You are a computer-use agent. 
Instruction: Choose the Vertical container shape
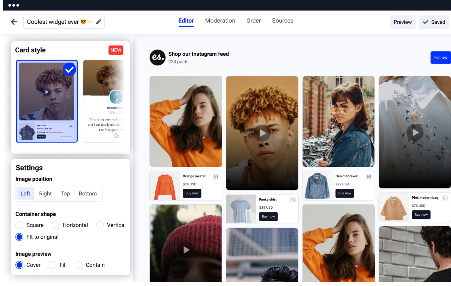click(x=100, y=225)
